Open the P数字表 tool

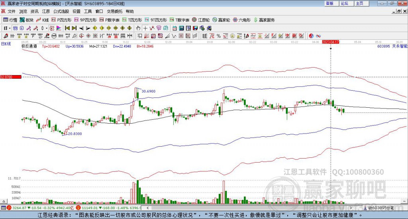pyautogui.click(x=109, y=20)
